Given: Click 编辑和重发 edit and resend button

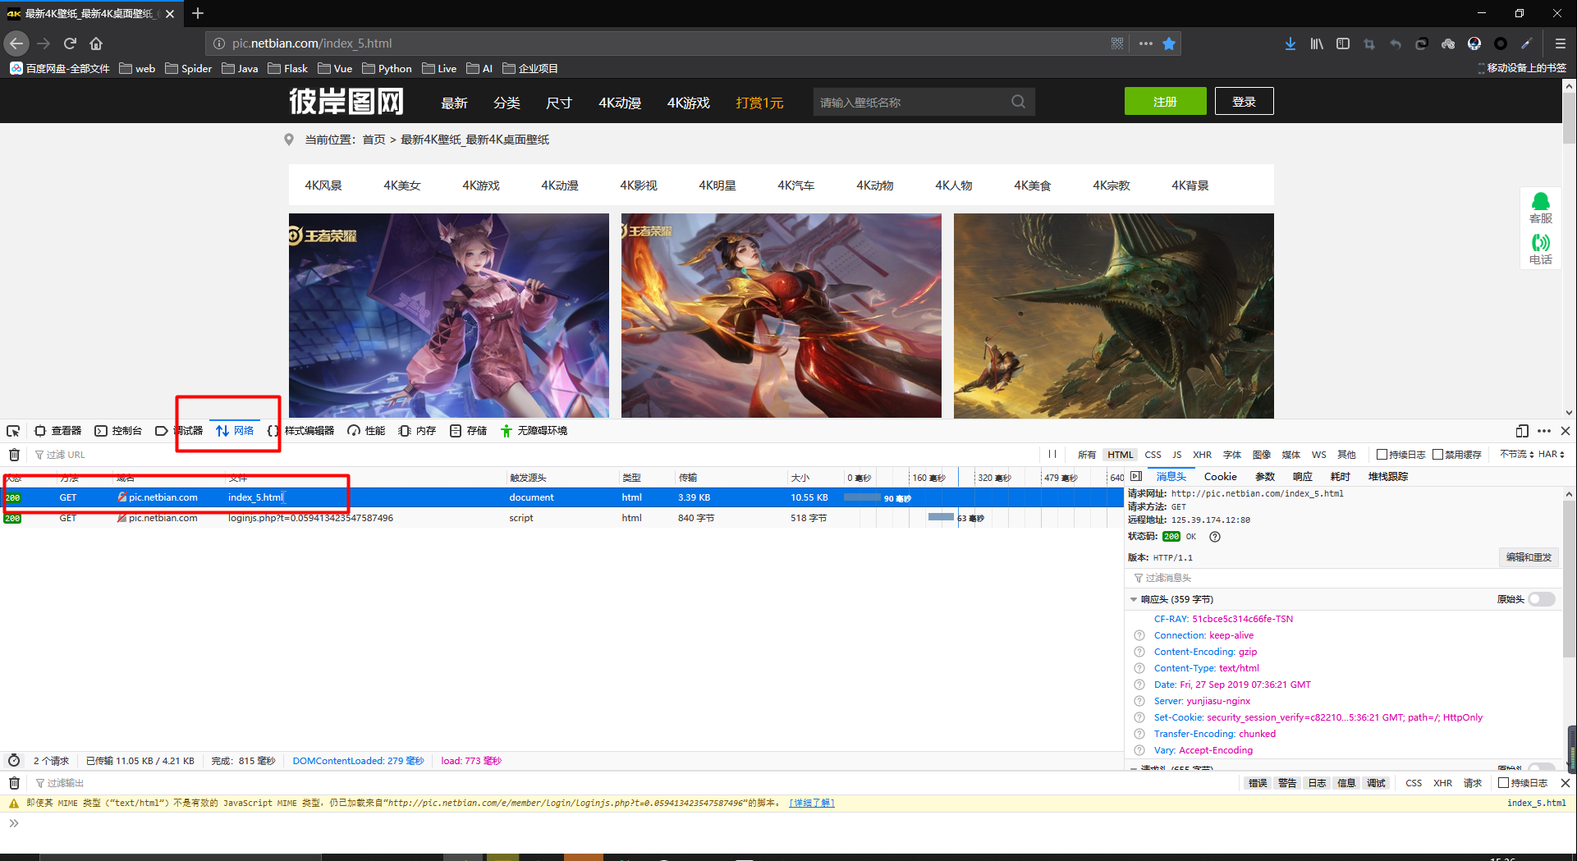Looking at the screenshot, I should click(x=1529, y=557).
